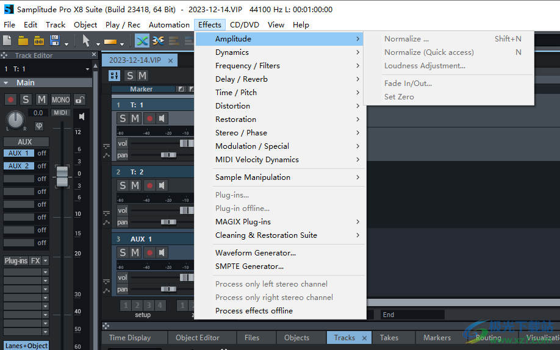Open project using yellow folder icon
Image resolution: width=560 pixels, height=350 pixels.
[x=23, y=41]
